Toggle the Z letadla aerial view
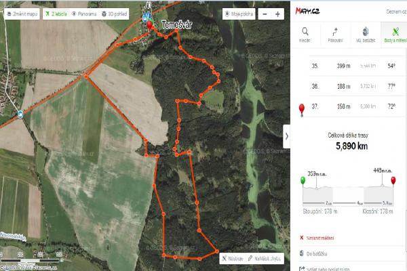This screenshot has height=271, width=407. 56,14
